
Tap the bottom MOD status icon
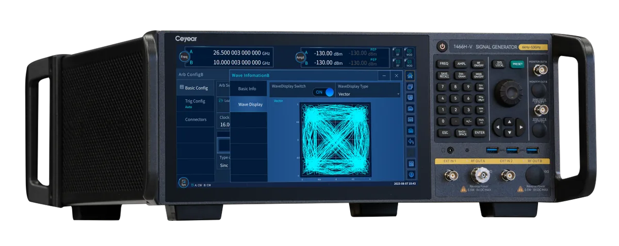coord(409,63)
